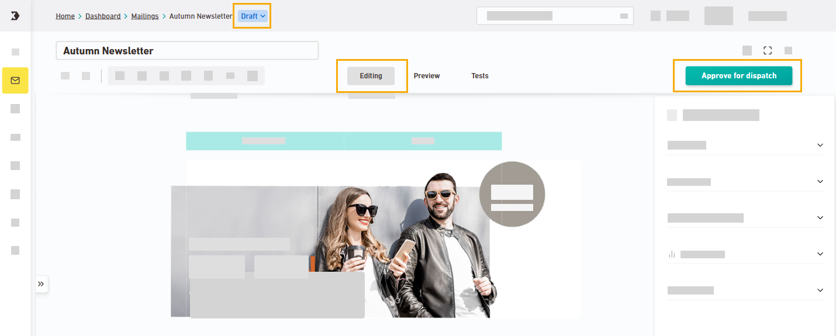Screen dimensions: 836x336
Task: Click the search box in the top bar
Action: (x=554, y=16)
